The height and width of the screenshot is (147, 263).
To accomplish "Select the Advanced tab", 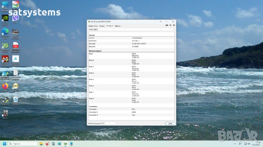I will click(x=110, y=26).
